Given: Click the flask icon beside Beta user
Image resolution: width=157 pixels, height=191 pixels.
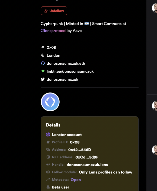Looking at the screenshot, I should coord(48,187).
